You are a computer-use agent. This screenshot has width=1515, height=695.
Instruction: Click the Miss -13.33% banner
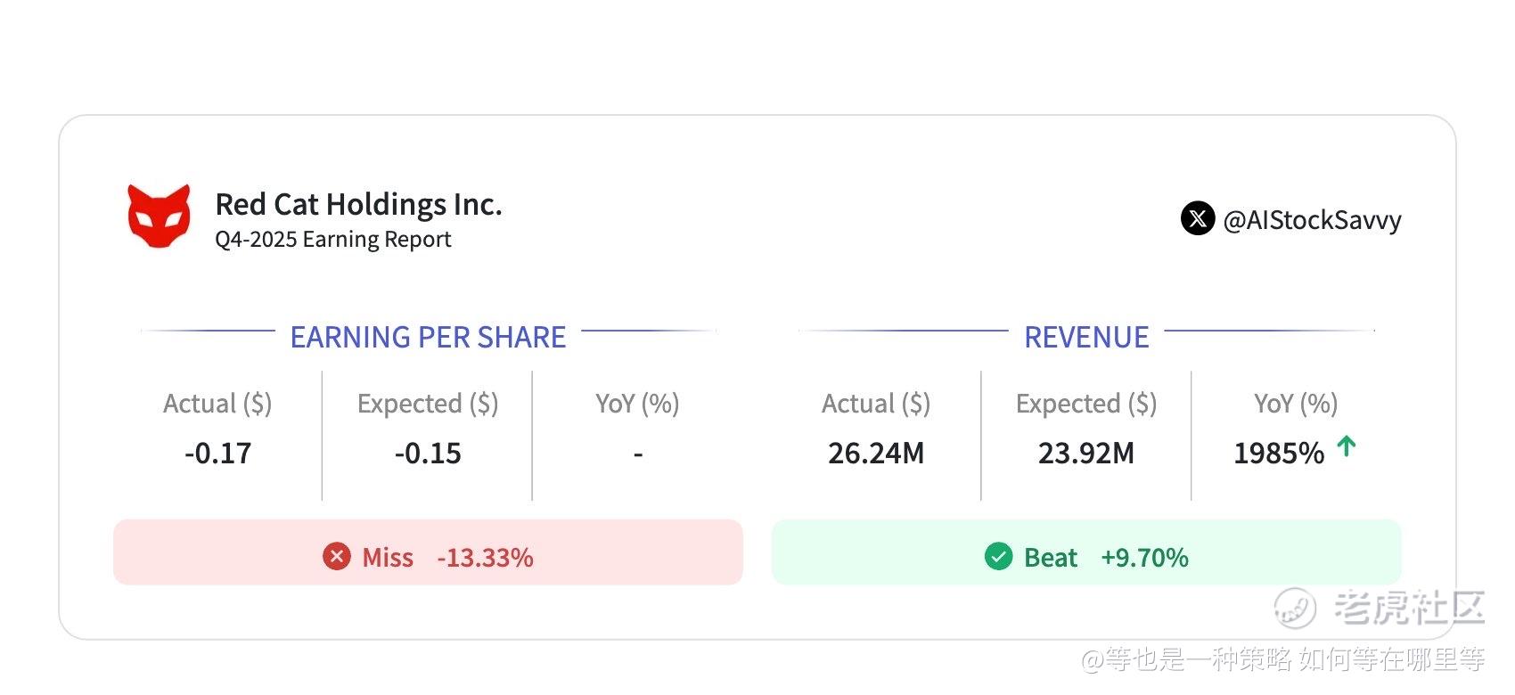[428, 552]
